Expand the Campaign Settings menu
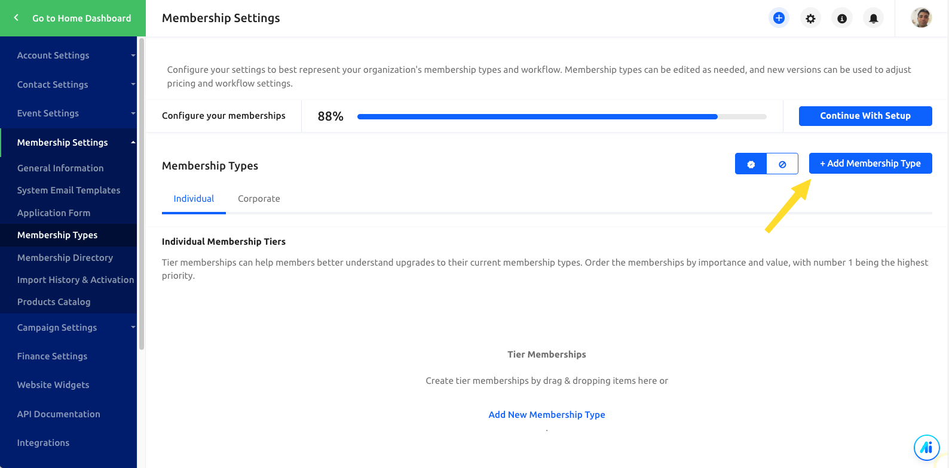The height and width of the screenshot is (468, 949). tap(69, 328)
